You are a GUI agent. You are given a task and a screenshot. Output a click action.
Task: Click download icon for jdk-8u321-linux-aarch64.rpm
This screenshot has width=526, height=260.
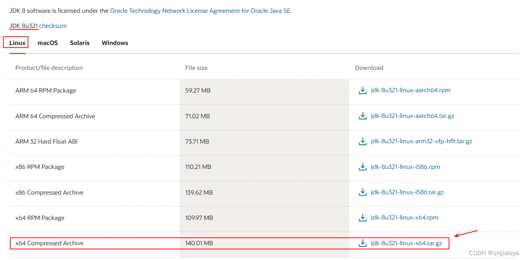tap(362, 91)
